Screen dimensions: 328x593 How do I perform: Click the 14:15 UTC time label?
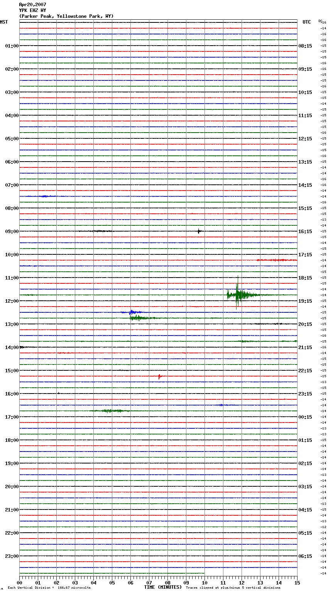click(x=305, y=185)
